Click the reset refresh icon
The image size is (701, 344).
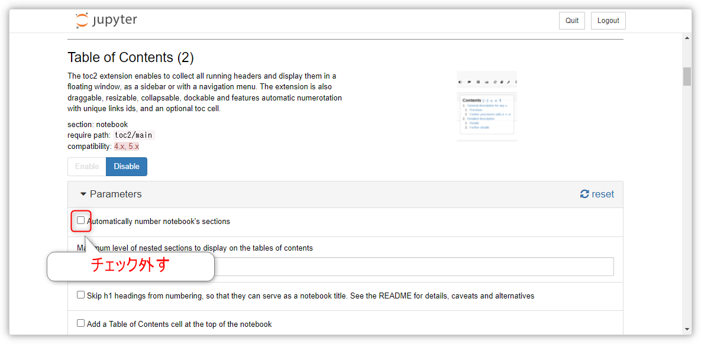[584, 194]
